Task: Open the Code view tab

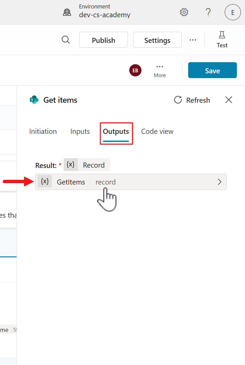Action: coord(157,131)
